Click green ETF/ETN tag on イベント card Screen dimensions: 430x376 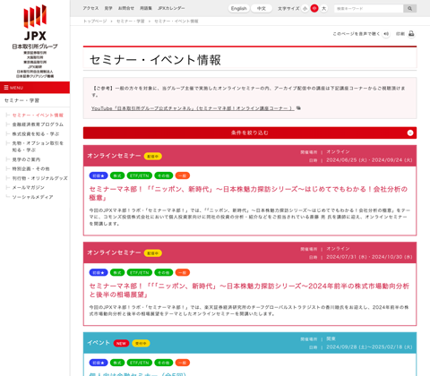click(x=140, y=363)
